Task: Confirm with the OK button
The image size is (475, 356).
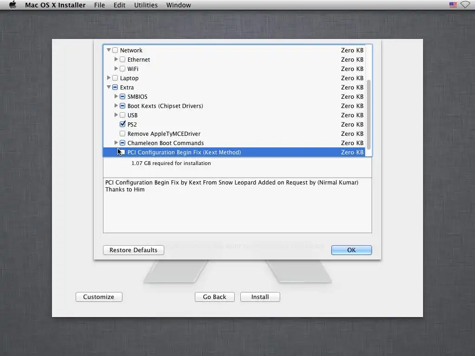Action: click(352, 250)
